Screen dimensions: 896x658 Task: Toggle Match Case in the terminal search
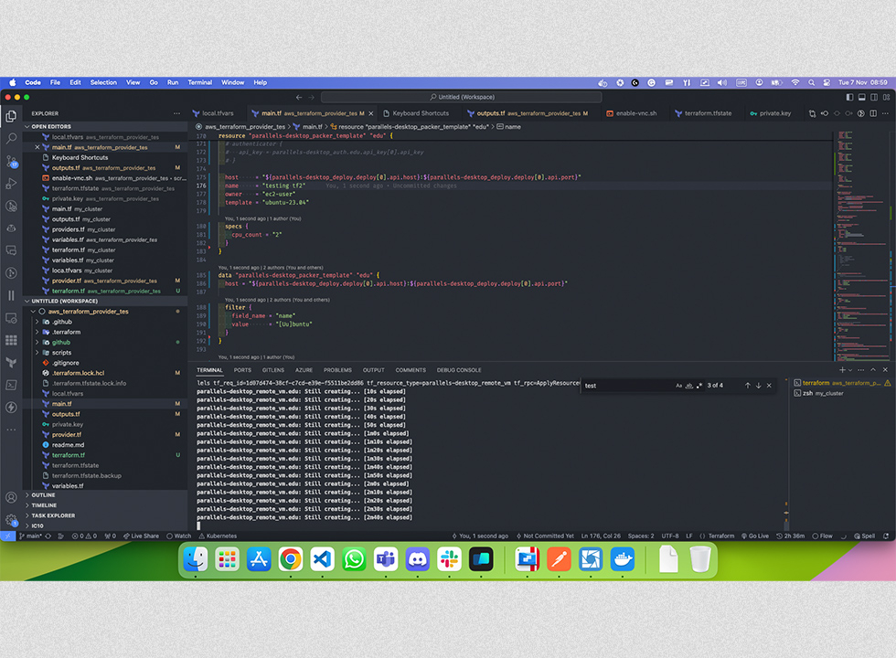[678, 385]
